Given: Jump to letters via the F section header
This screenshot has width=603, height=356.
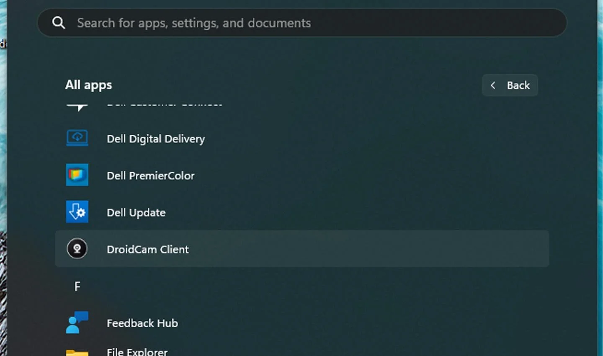Looking at the screenshot, I should point(77,286).
